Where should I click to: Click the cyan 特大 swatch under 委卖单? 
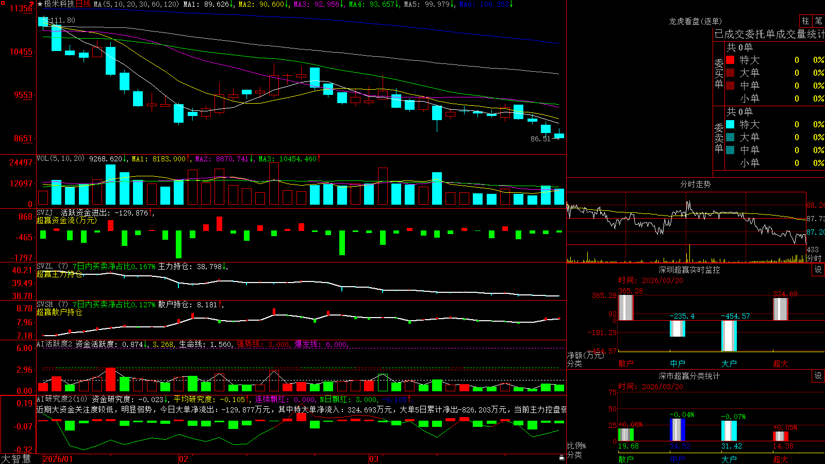730,124
